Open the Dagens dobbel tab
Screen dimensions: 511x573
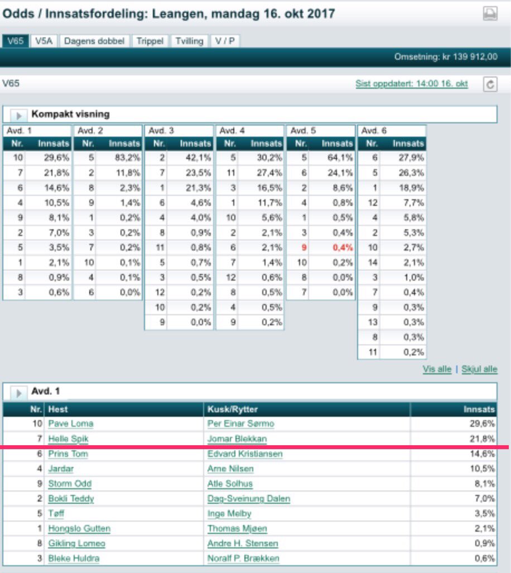pos(94,41)
